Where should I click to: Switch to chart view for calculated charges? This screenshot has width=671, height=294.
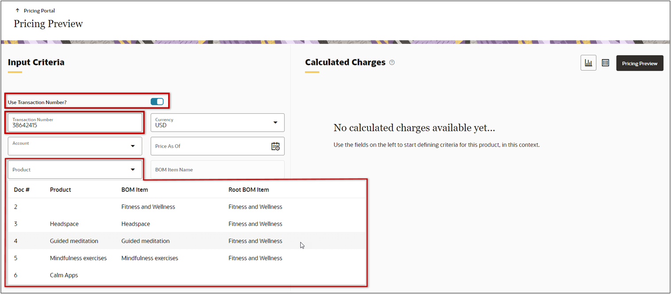(x=588, y=62)
